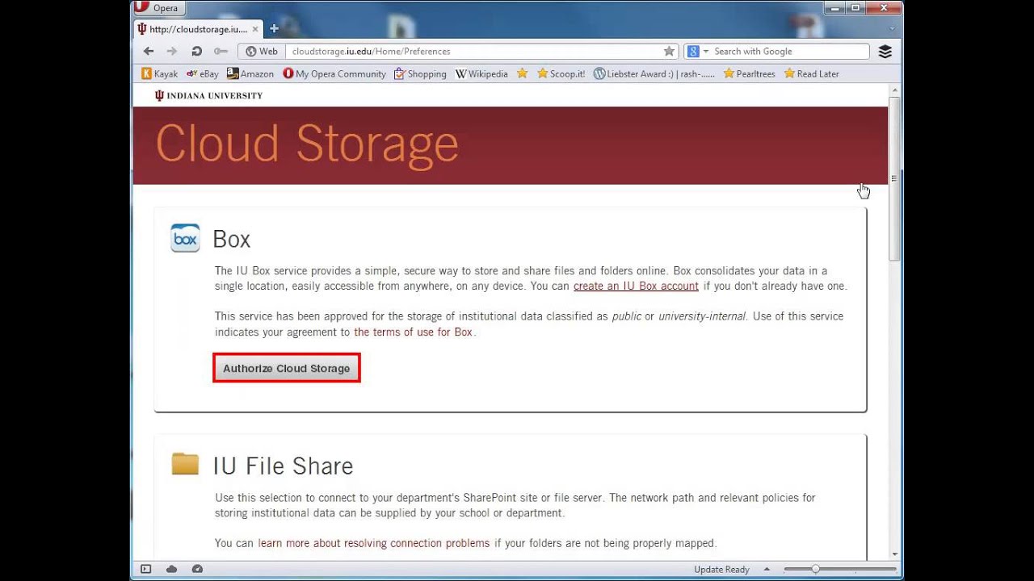Expand the view options arrow near zoom
The image size is (1034, 581).
(x=767, y=569)
